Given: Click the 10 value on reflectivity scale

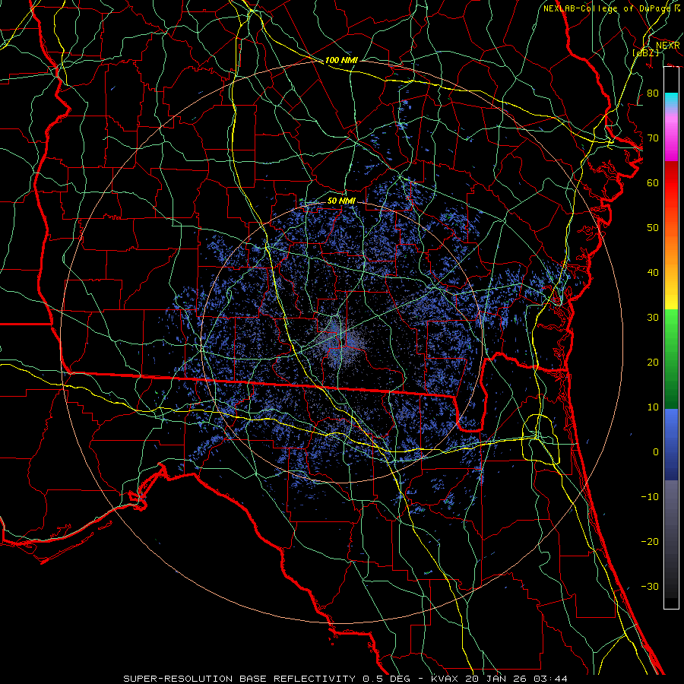Looking at the screenshot, I should coord(653,407).
